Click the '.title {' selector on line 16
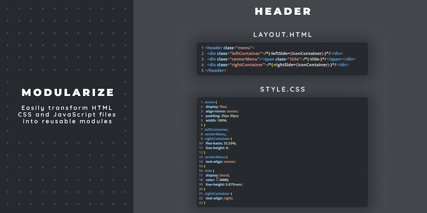Image resolution: width=427 pixels, height=213 pixels. pyautogui.click(x=209, y=171)
